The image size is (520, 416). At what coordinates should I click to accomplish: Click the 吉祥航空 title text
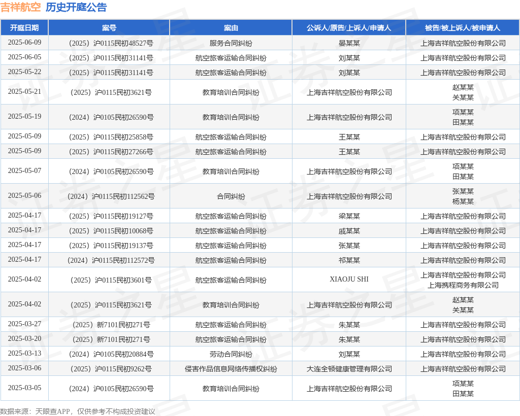pos(20,7)
